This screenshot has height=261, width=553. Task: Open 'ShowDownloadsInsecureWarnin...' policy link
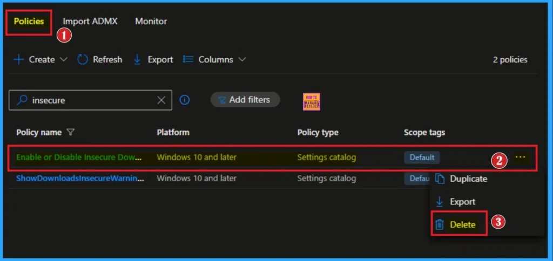point(80,178)
